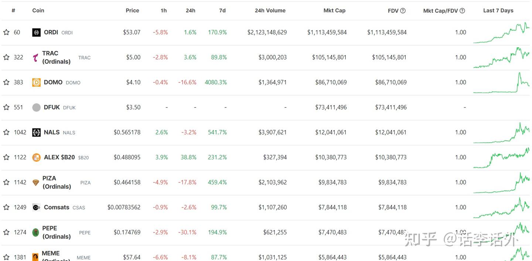The height and width of the screenshot is (261, 532).
Task: Select the PIZA (Ordinals) pizza icon
Action: 36,182
